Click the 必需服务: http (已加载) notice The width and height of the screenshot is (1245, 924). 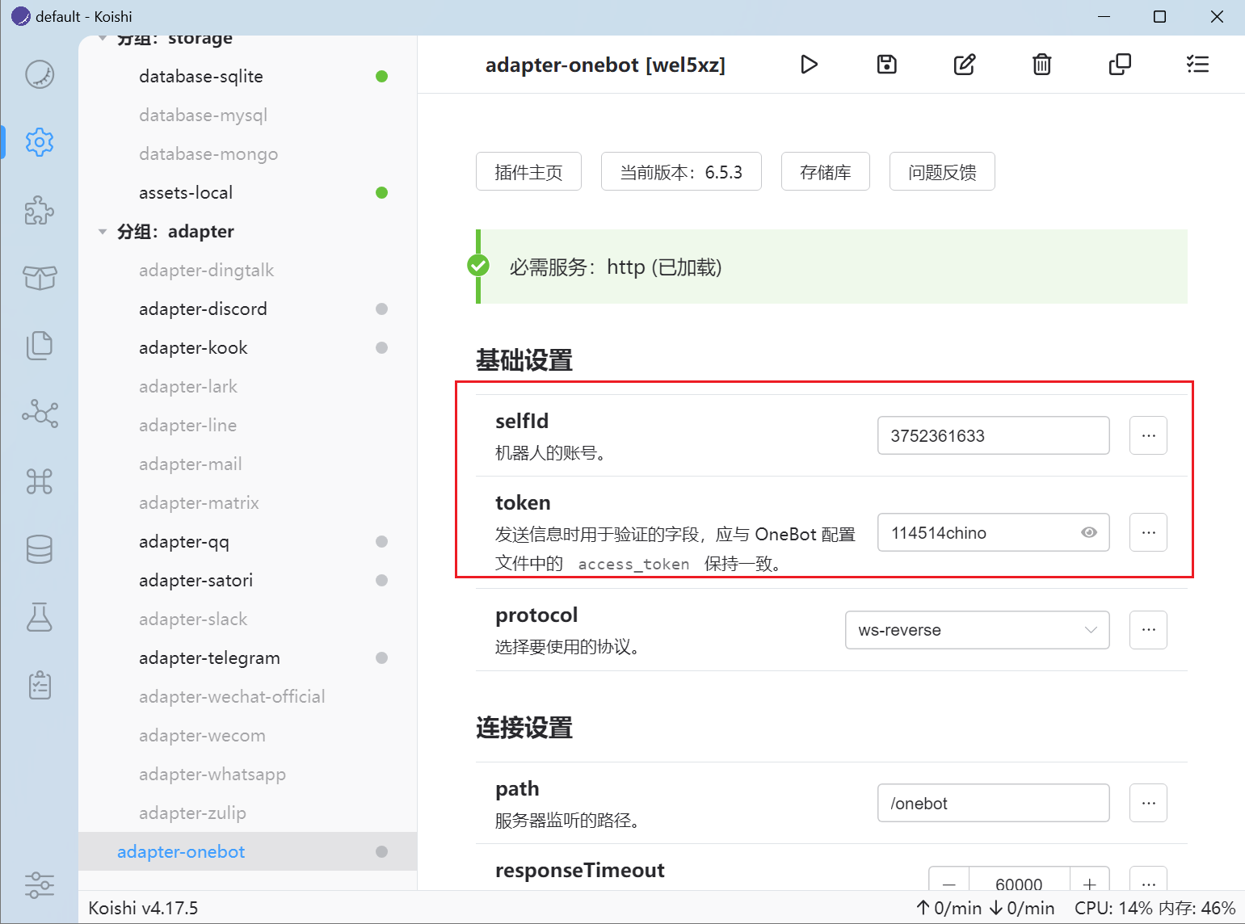[831, 267]
